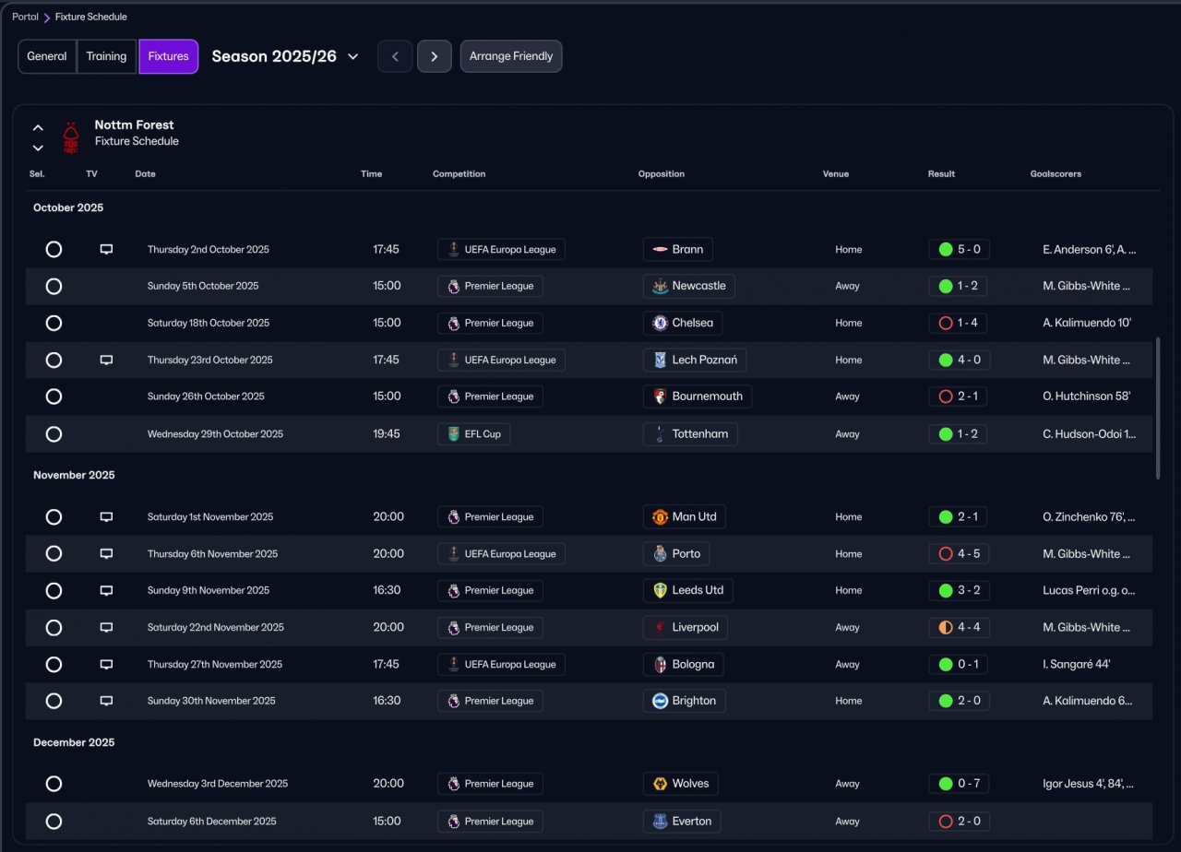This screenshot has height=852, width=1181.
Task: Open the Season 2025/26 dropdown
Action: click(x=285, y=56)
